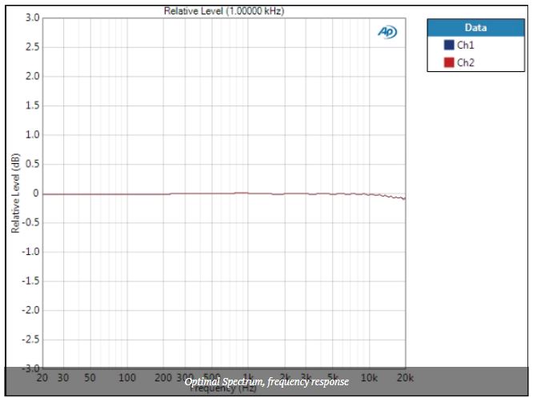The image size is (533, 398).
Task: Click the 3.0 tick on the y-axis
Action: tap(30, 18)
